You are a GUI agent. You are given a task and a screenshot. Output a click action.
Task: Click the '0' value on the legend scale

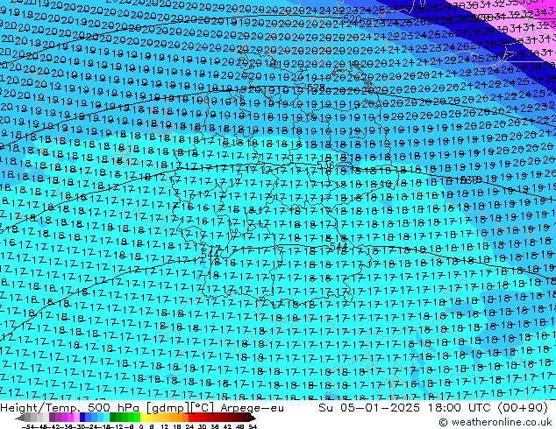point(141,426)
